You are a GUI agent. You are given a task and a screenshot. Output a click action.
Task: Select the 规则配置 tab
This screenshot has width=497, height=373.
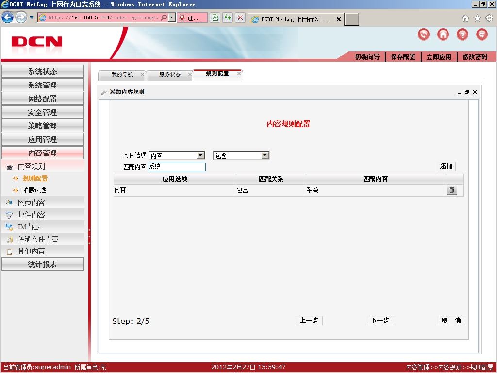click(217, 74)
